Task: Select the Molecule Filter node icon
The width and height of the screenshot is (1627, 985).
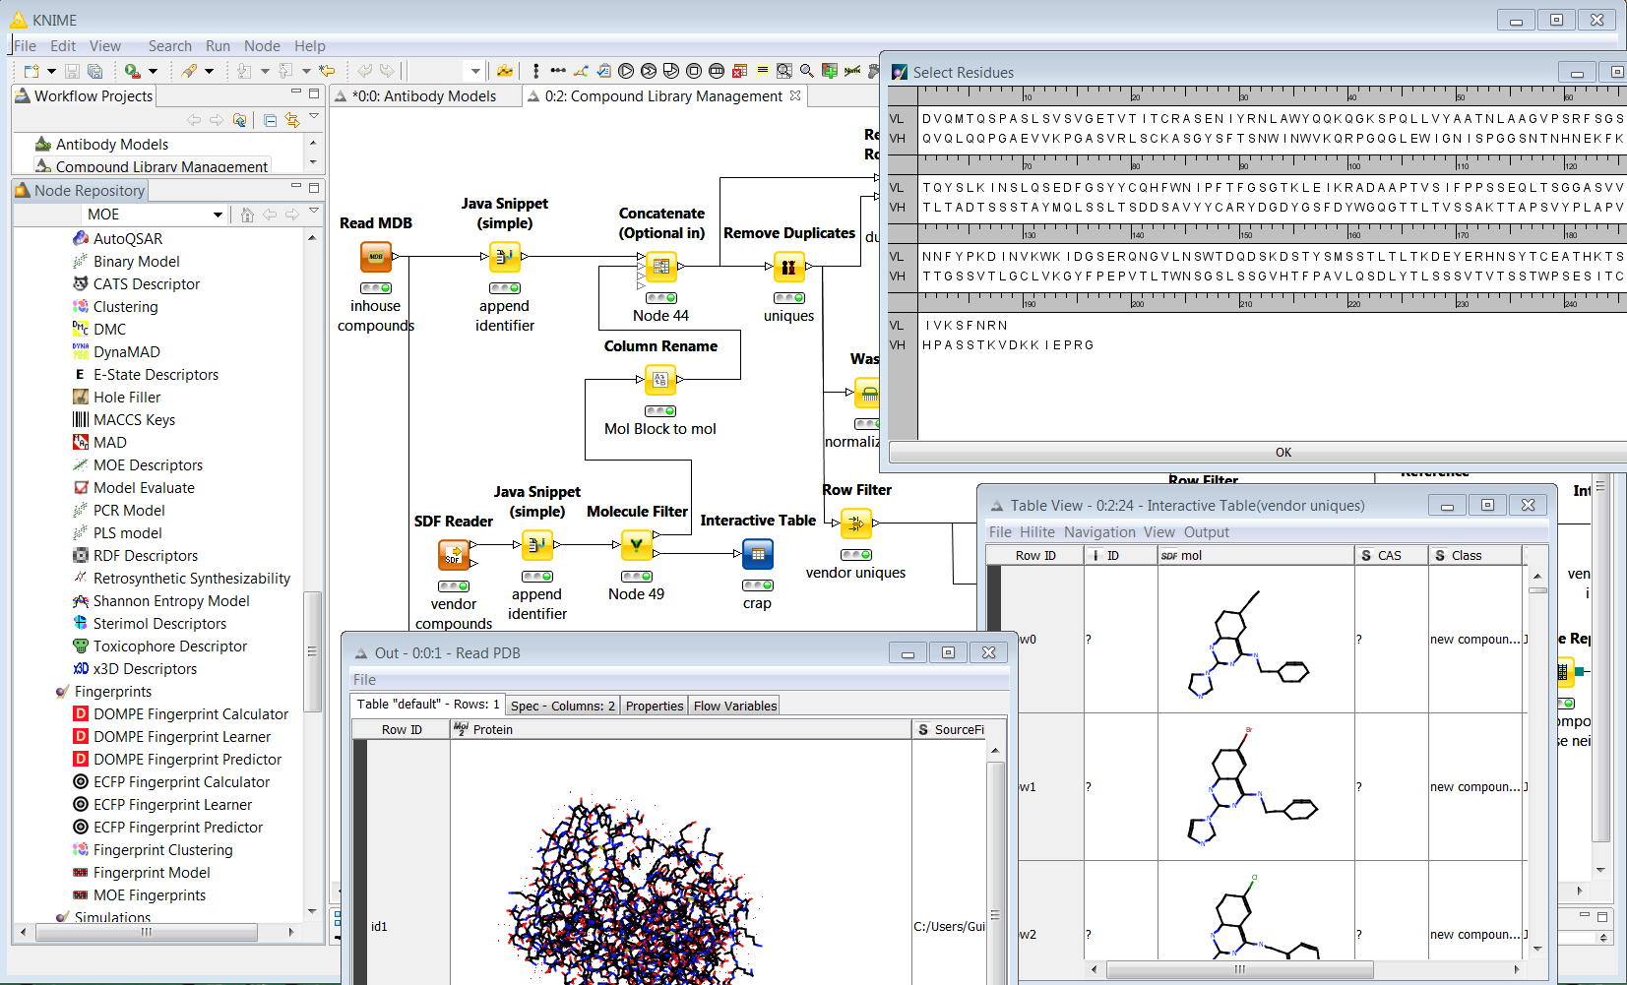Action: click(x=636, y=545)
